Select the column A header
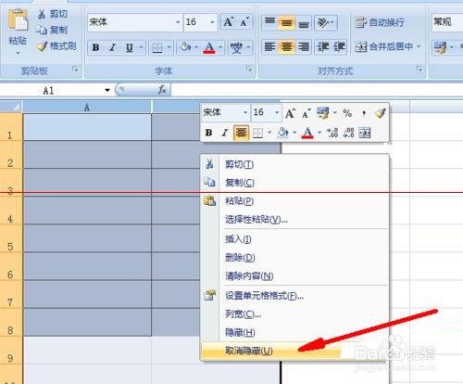The height and width of the screenshot is (384, 463). pyautogui.click(x=87, y=108)
